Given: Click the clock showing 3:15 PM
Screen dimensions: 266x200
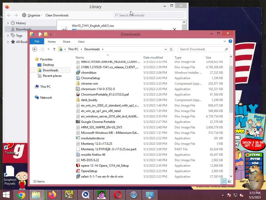Looking at the screenshot, I should pos(255,193).
